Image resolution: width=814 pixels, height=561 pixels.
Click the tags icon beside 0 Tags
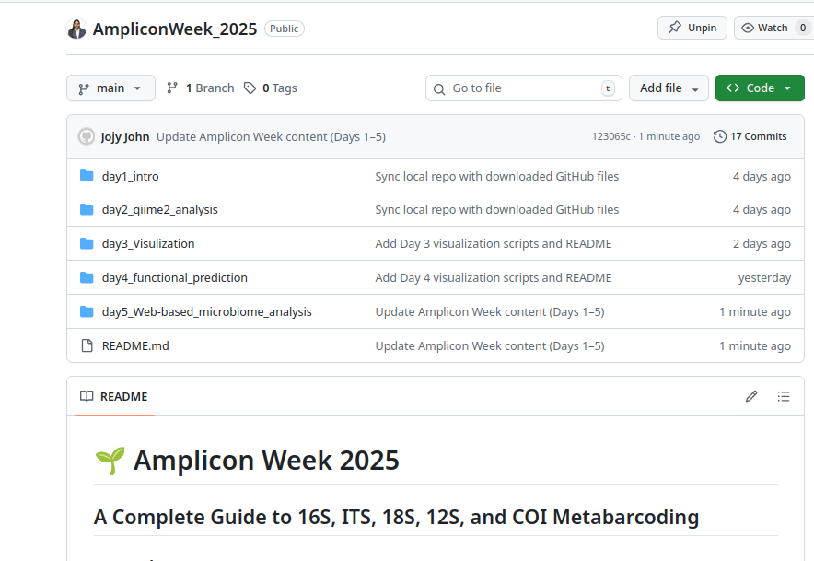point(249,88)
